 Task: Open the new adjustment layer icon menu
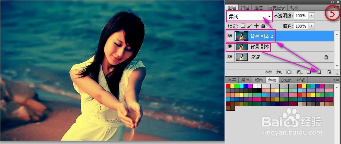(x=300, y=72)
